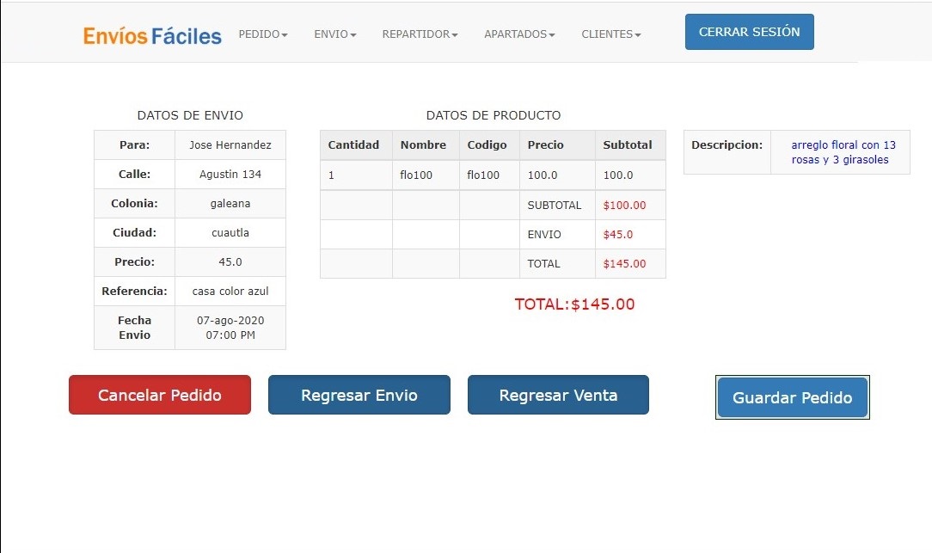The width and height of the screenshot is (932, 553).
Task: Open the CLIENTES menu
Action: point(611,34)
